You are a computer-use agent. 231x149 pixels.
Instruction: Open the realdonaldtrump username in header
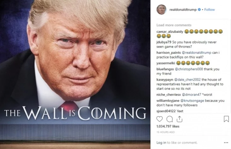pyautogui.click(x=183, y=9)
